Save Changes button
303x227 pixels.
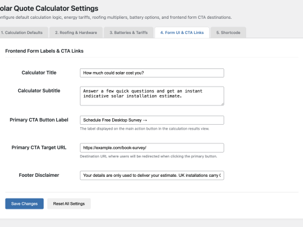24,203
